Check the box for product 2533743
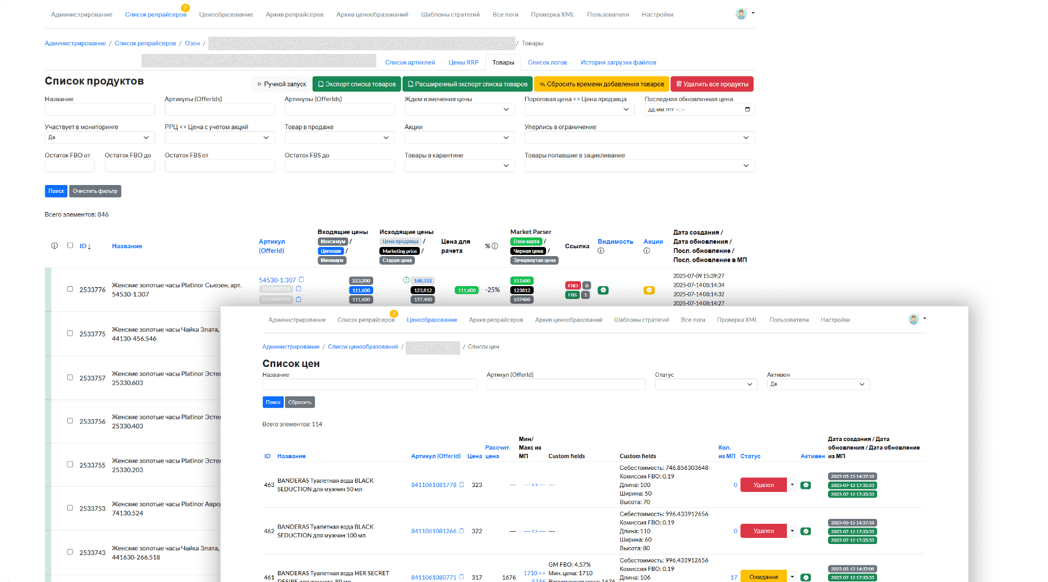The width and height of the screenshot is (1048, 582). (x=70, y=552)
